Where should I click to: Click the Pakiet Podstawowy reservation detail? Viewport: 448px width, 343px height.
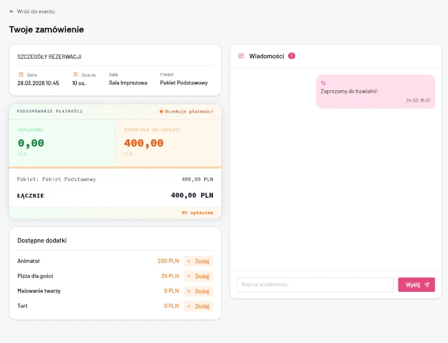point(184,83)
